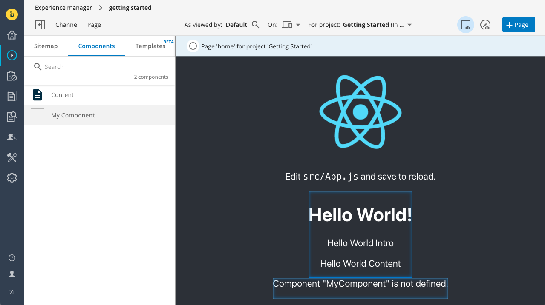Expand the sidebar navigation with double chevron
Image resolution: width=545 pixels, height=305 pixels.
[12, 292]
